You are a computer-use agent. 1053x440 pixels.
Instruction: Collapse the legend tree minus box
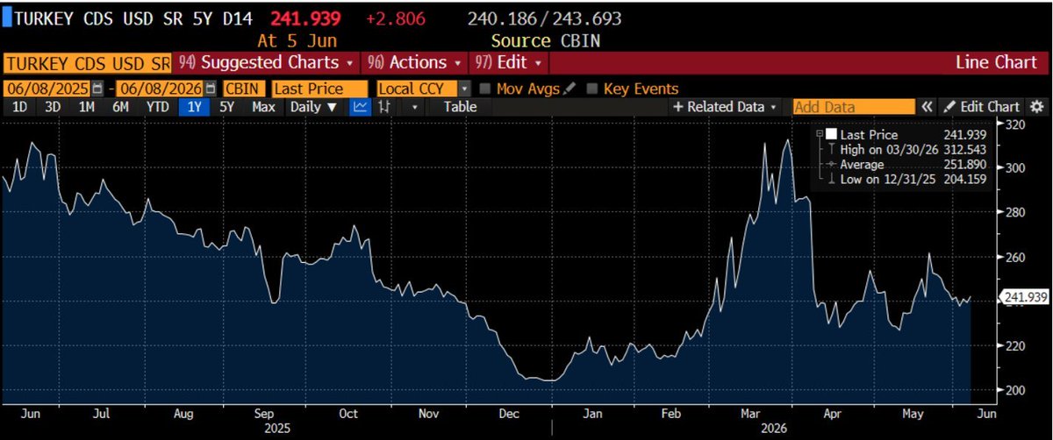click(820, 135)
